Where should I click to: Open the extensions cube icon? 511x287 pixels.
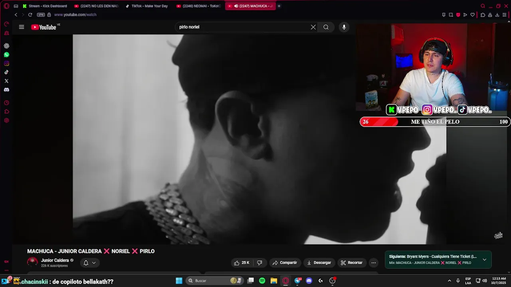point(483,15)
